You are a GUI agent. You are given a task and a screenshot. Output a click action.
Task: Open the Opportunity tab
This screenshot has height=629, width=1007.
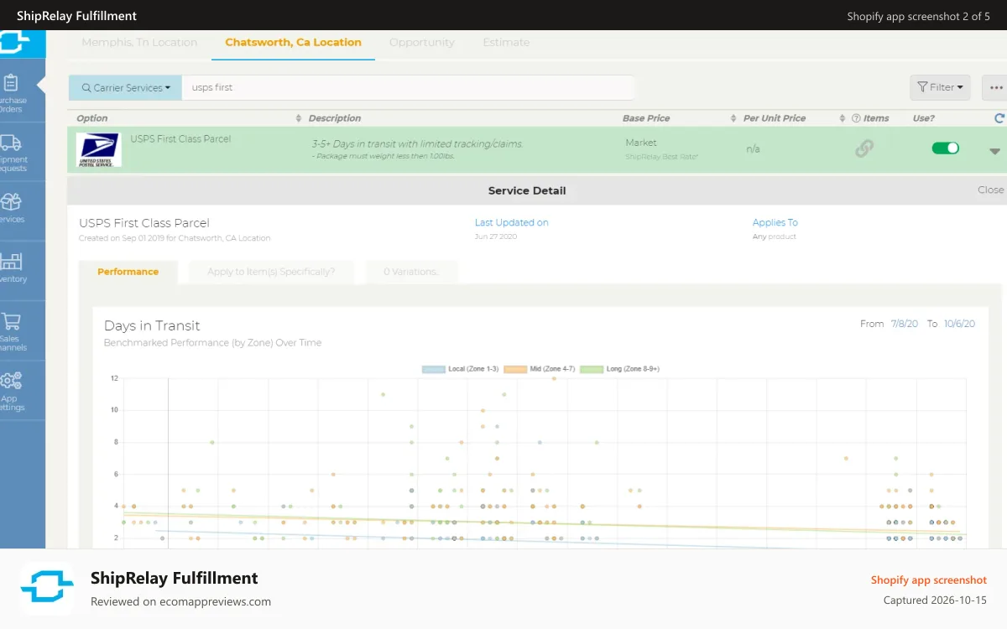click(422, 42)
